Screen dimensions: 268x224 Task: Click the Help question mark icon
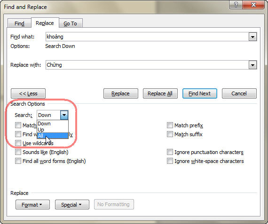pyautogui.click(x=236, y=5)
